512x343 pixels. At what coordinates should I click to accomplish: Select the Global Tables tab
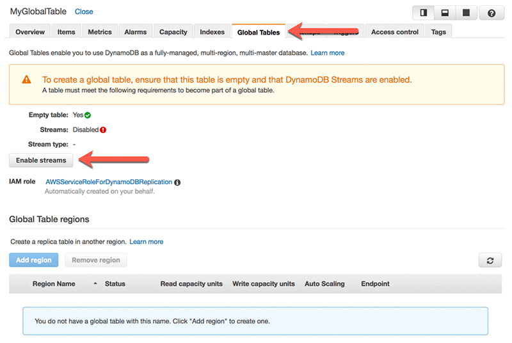[259, 32]
